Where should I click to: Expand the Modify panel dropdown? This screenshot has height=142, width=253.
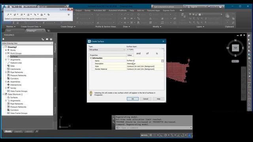pos(157,26)
